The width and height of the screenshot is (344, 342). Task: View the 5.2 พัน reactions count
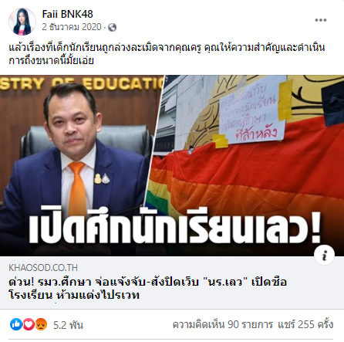tap(68, 325)
